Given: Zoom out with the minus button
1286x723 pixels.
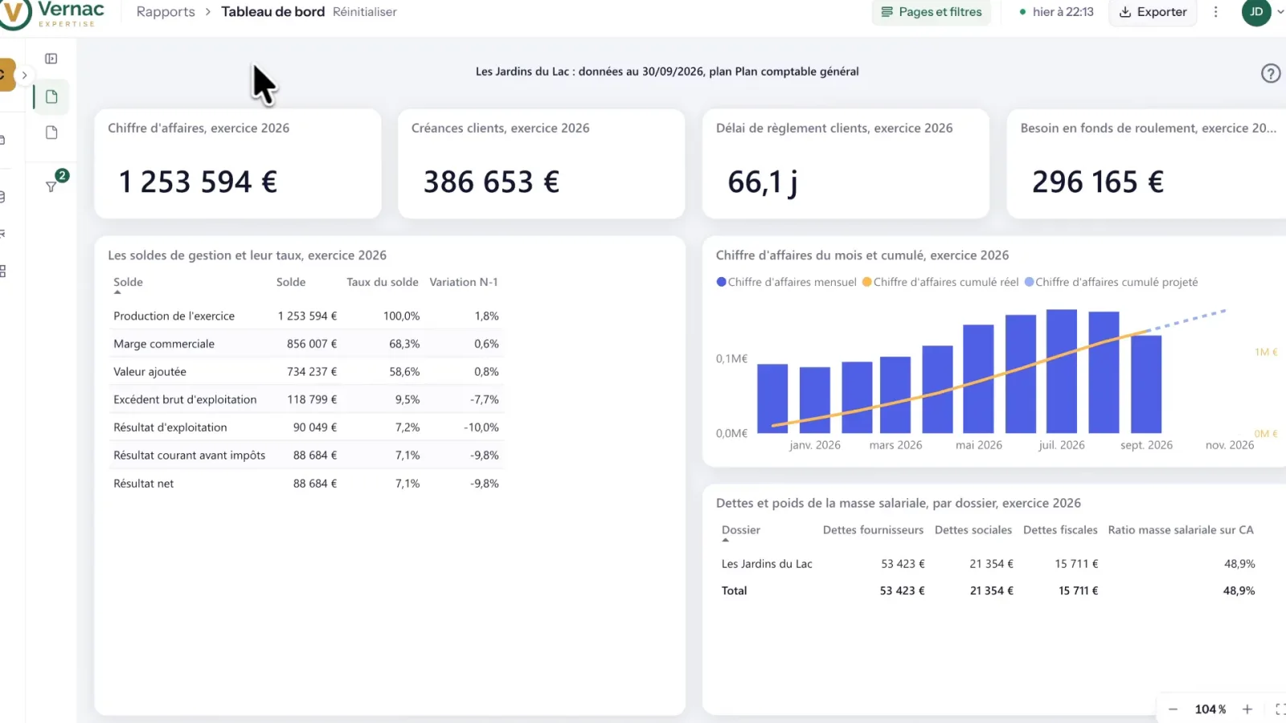Looking at the screenshot, I should [x=1173, y=709].
